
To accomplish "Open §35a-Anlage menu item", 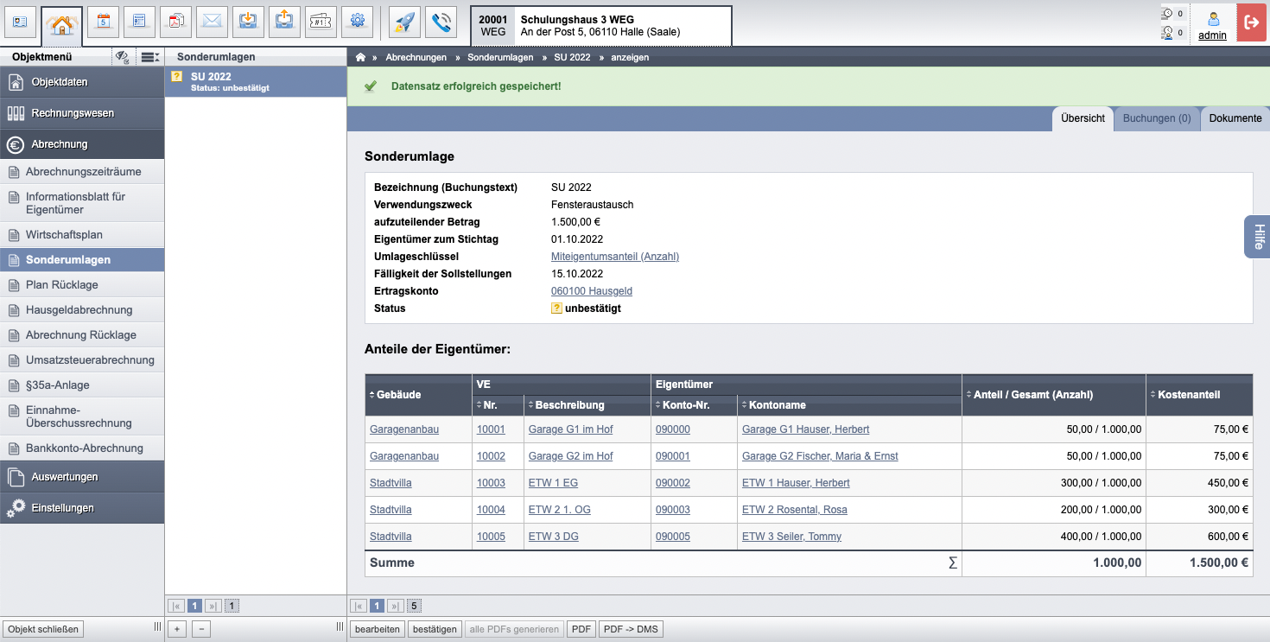I will [82, 385].
